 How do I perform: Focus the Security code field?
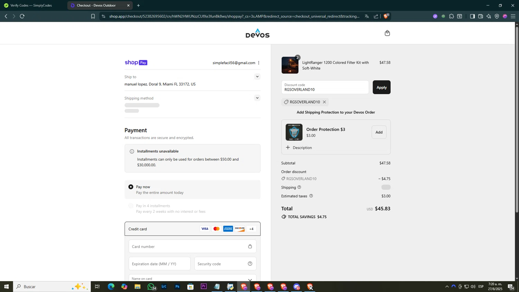click(x=225, y=264)
